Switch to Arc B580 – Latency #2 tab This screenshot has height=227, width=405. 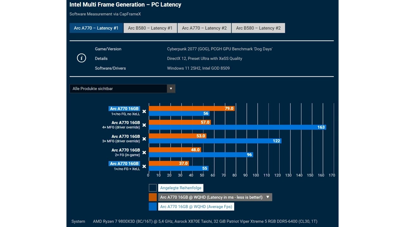(258, 28)
